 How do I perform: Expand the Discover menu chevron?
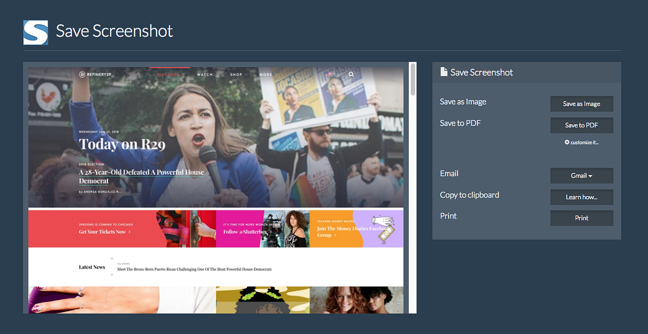[183, 74]
